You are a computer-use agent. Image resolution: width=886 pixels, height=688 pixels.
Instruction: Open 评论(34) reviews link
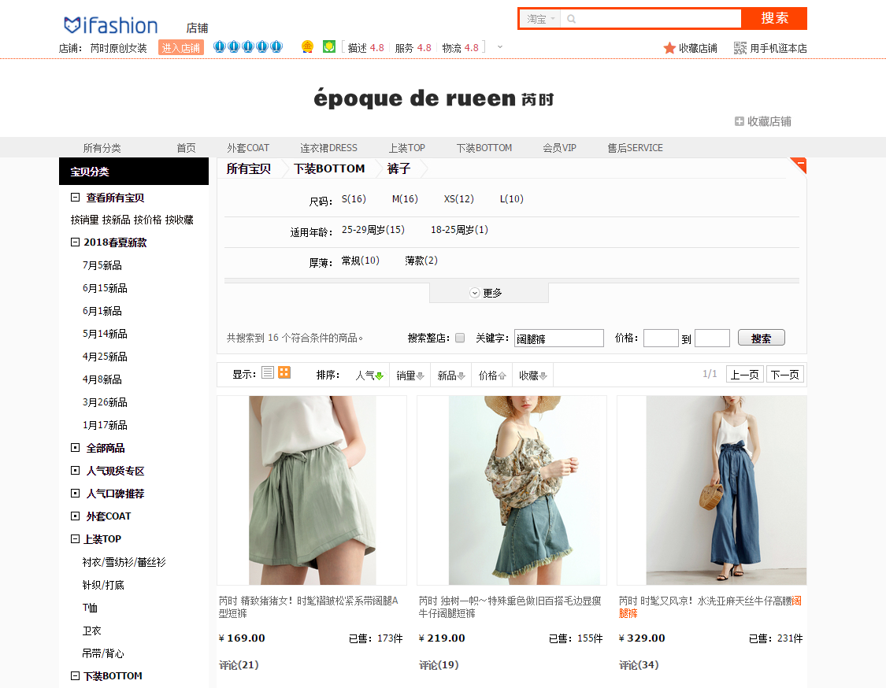point(639,665)
